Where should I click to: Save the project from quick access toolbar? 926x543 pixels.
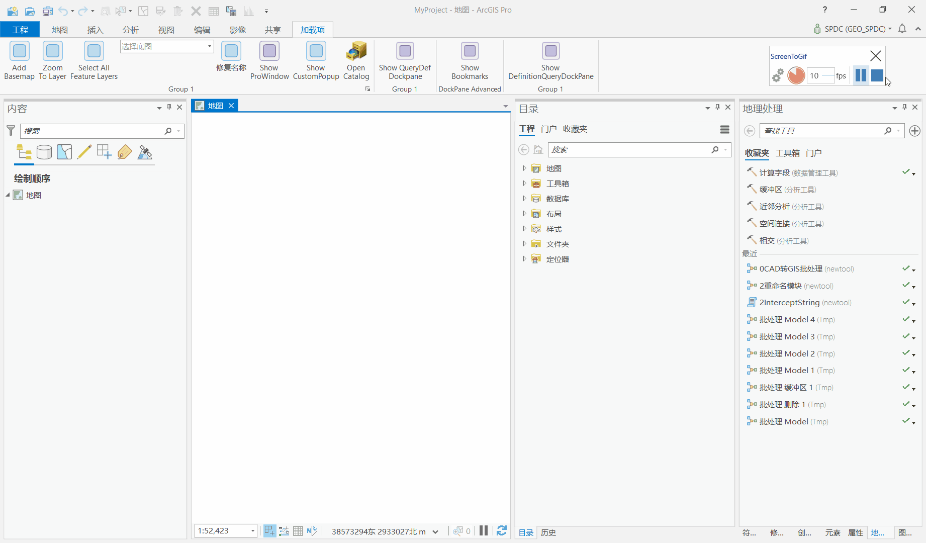coord(48,11)
